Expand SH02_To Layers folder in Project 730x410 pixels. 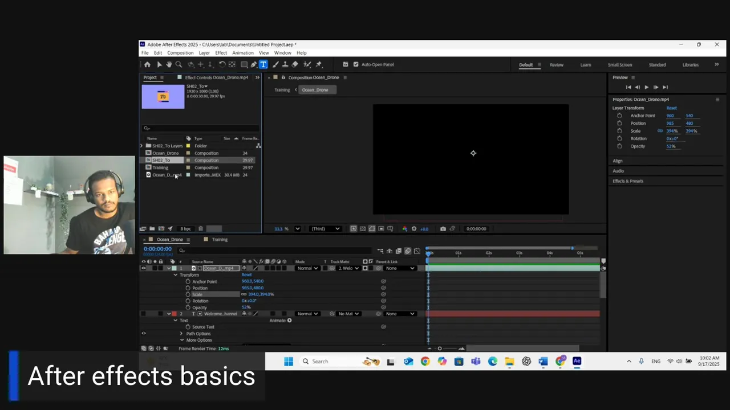pyautogui.click(x=142, y=146)
